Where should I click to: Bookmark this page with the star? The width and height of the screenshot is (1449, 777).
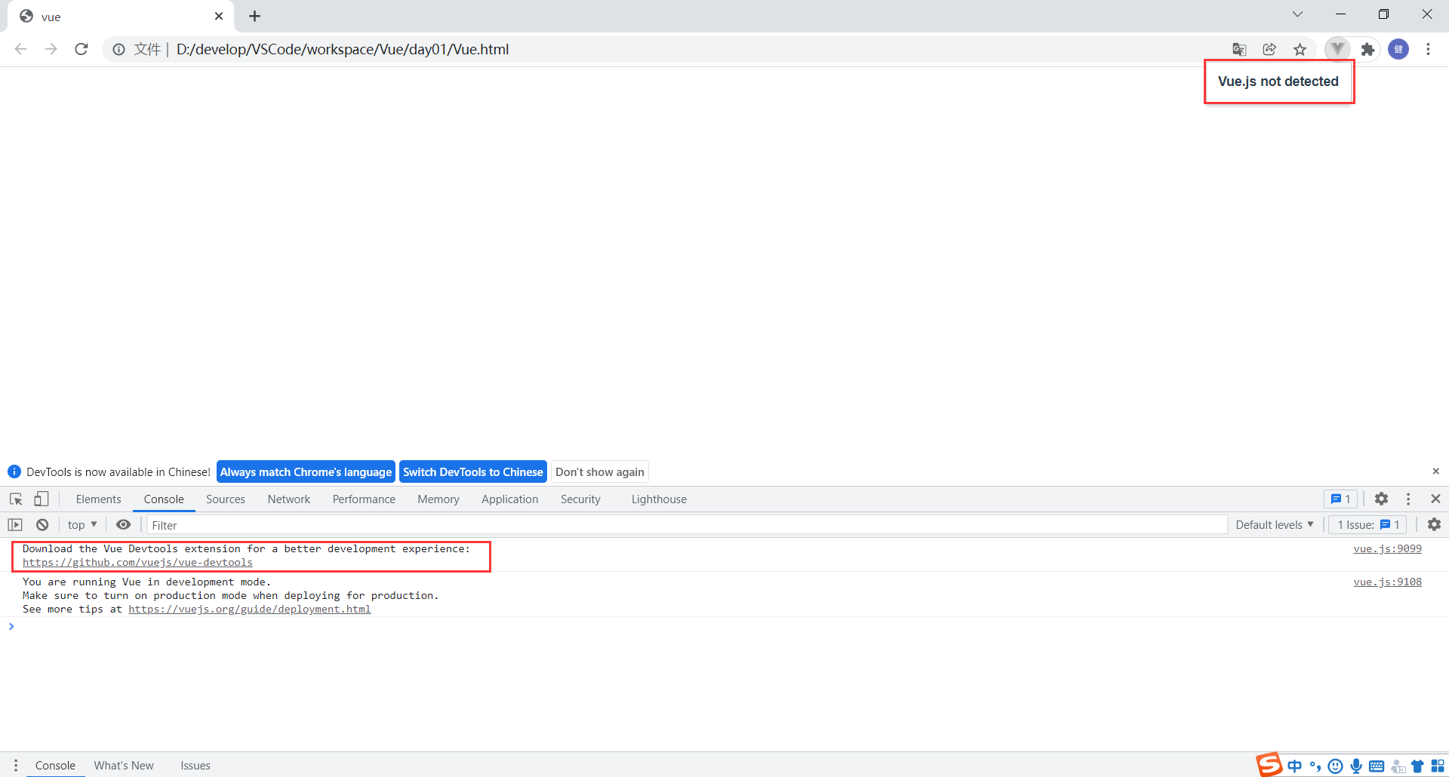click(1300, 49)
